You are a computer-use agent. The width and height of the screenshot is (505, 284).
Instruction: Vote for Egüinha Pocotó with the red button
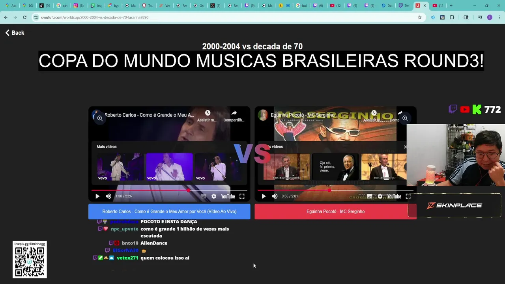click(335, 211)
